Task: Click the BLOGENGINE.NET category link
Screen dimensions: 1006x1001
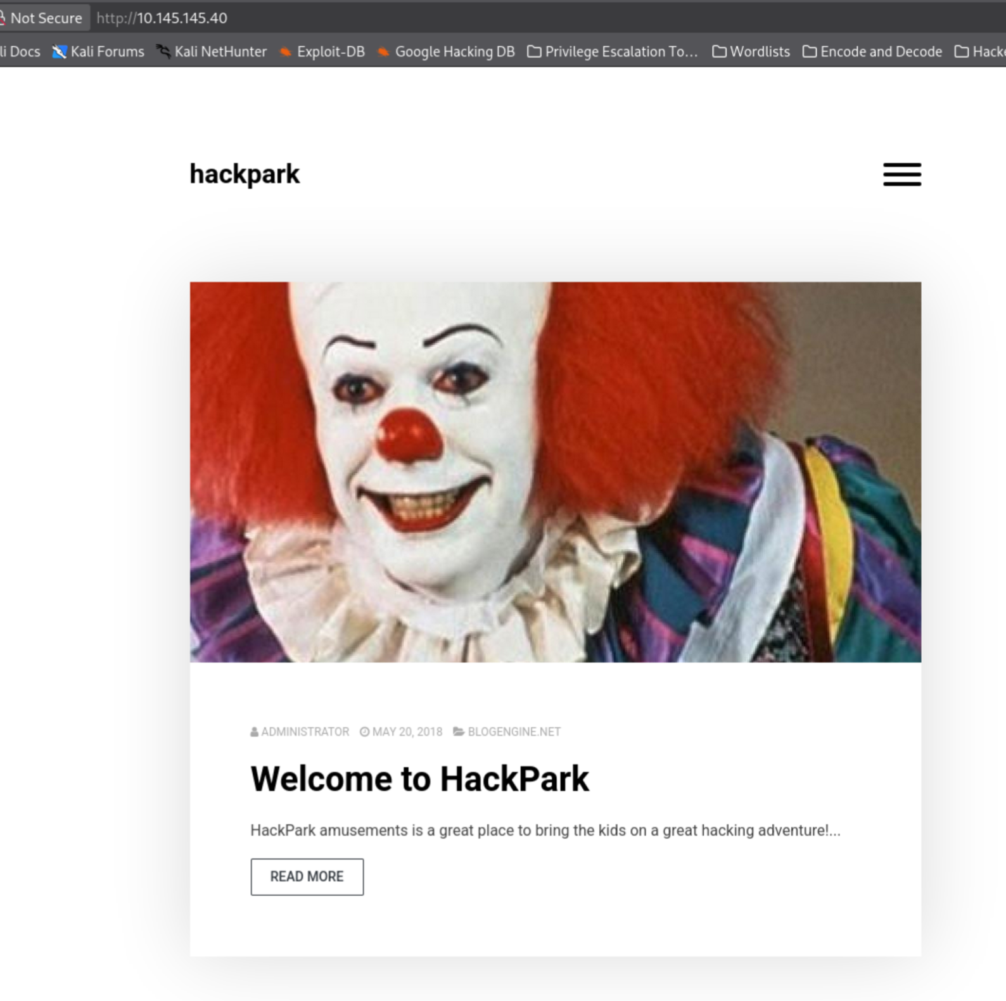Action: [x=514, y=732]
